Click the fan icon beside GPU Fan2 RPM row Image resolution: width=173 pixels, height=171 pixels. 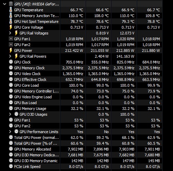[x=11, y=45]
